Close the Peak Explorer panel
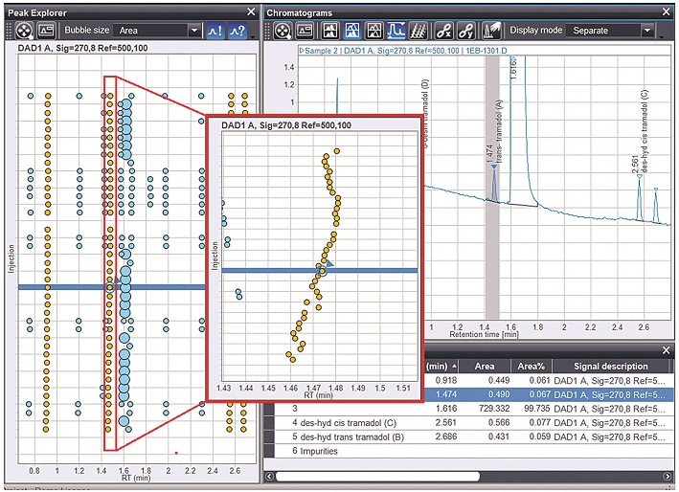Viewport: 679px width, 492px height. pos(250,12)
